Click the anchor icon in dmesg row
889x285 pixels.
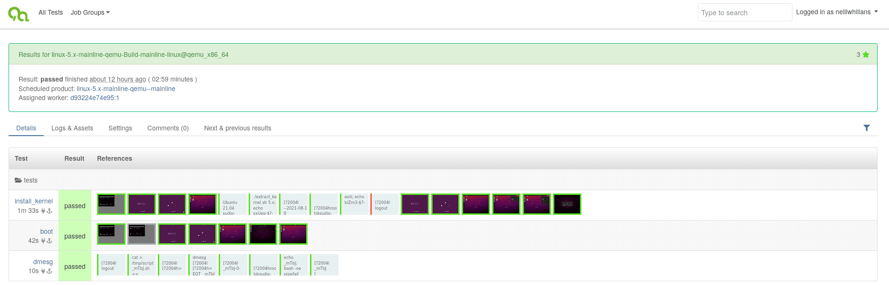[x=49, y=271]
